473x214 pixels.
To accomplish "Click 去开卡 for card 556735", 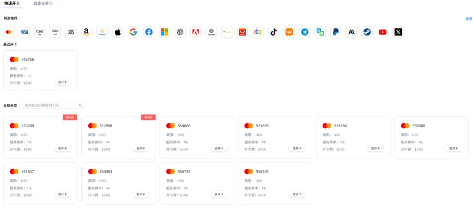I will click(219, 194).
